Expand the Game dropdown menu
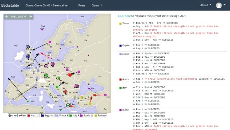Image resolution: width=230 pixels, height=130 pixels. [96, 5]
